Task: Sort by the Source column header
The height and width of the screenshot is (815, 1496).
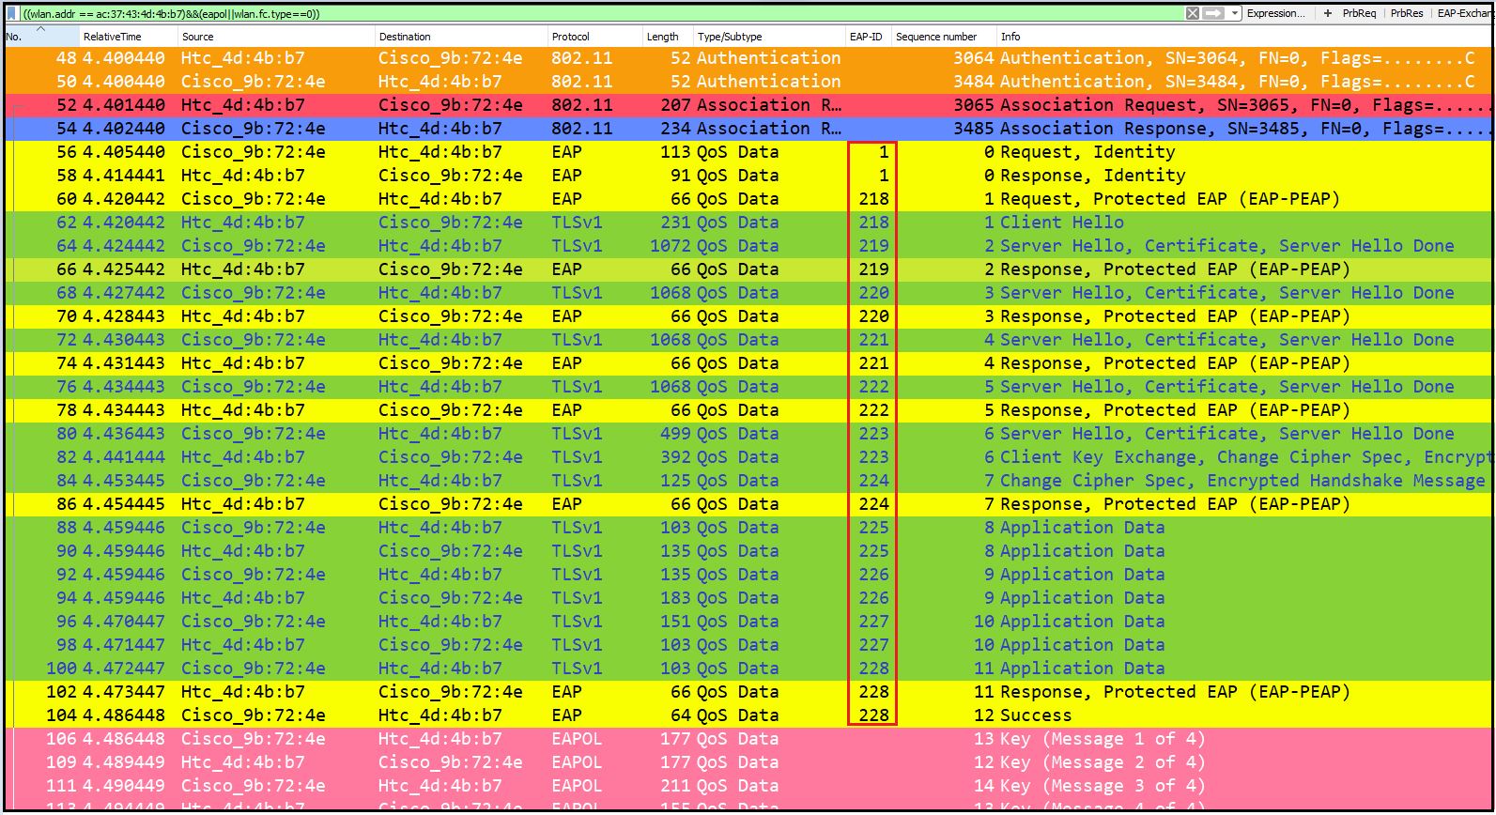Action: [x=276, y=37]
